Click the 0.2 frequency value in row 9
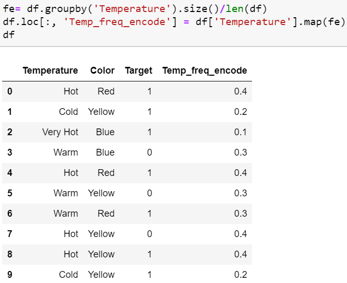 241,275
